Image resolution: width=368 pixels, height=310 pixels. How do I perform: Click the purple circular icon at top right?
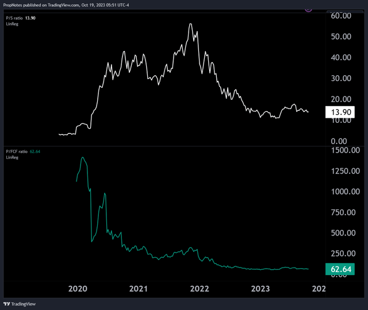[x=308, y=8]
